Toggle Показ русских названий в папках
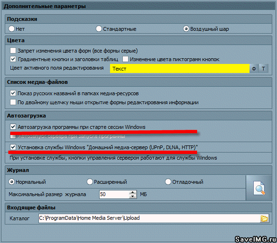The image size is (277, 243). 13,93
